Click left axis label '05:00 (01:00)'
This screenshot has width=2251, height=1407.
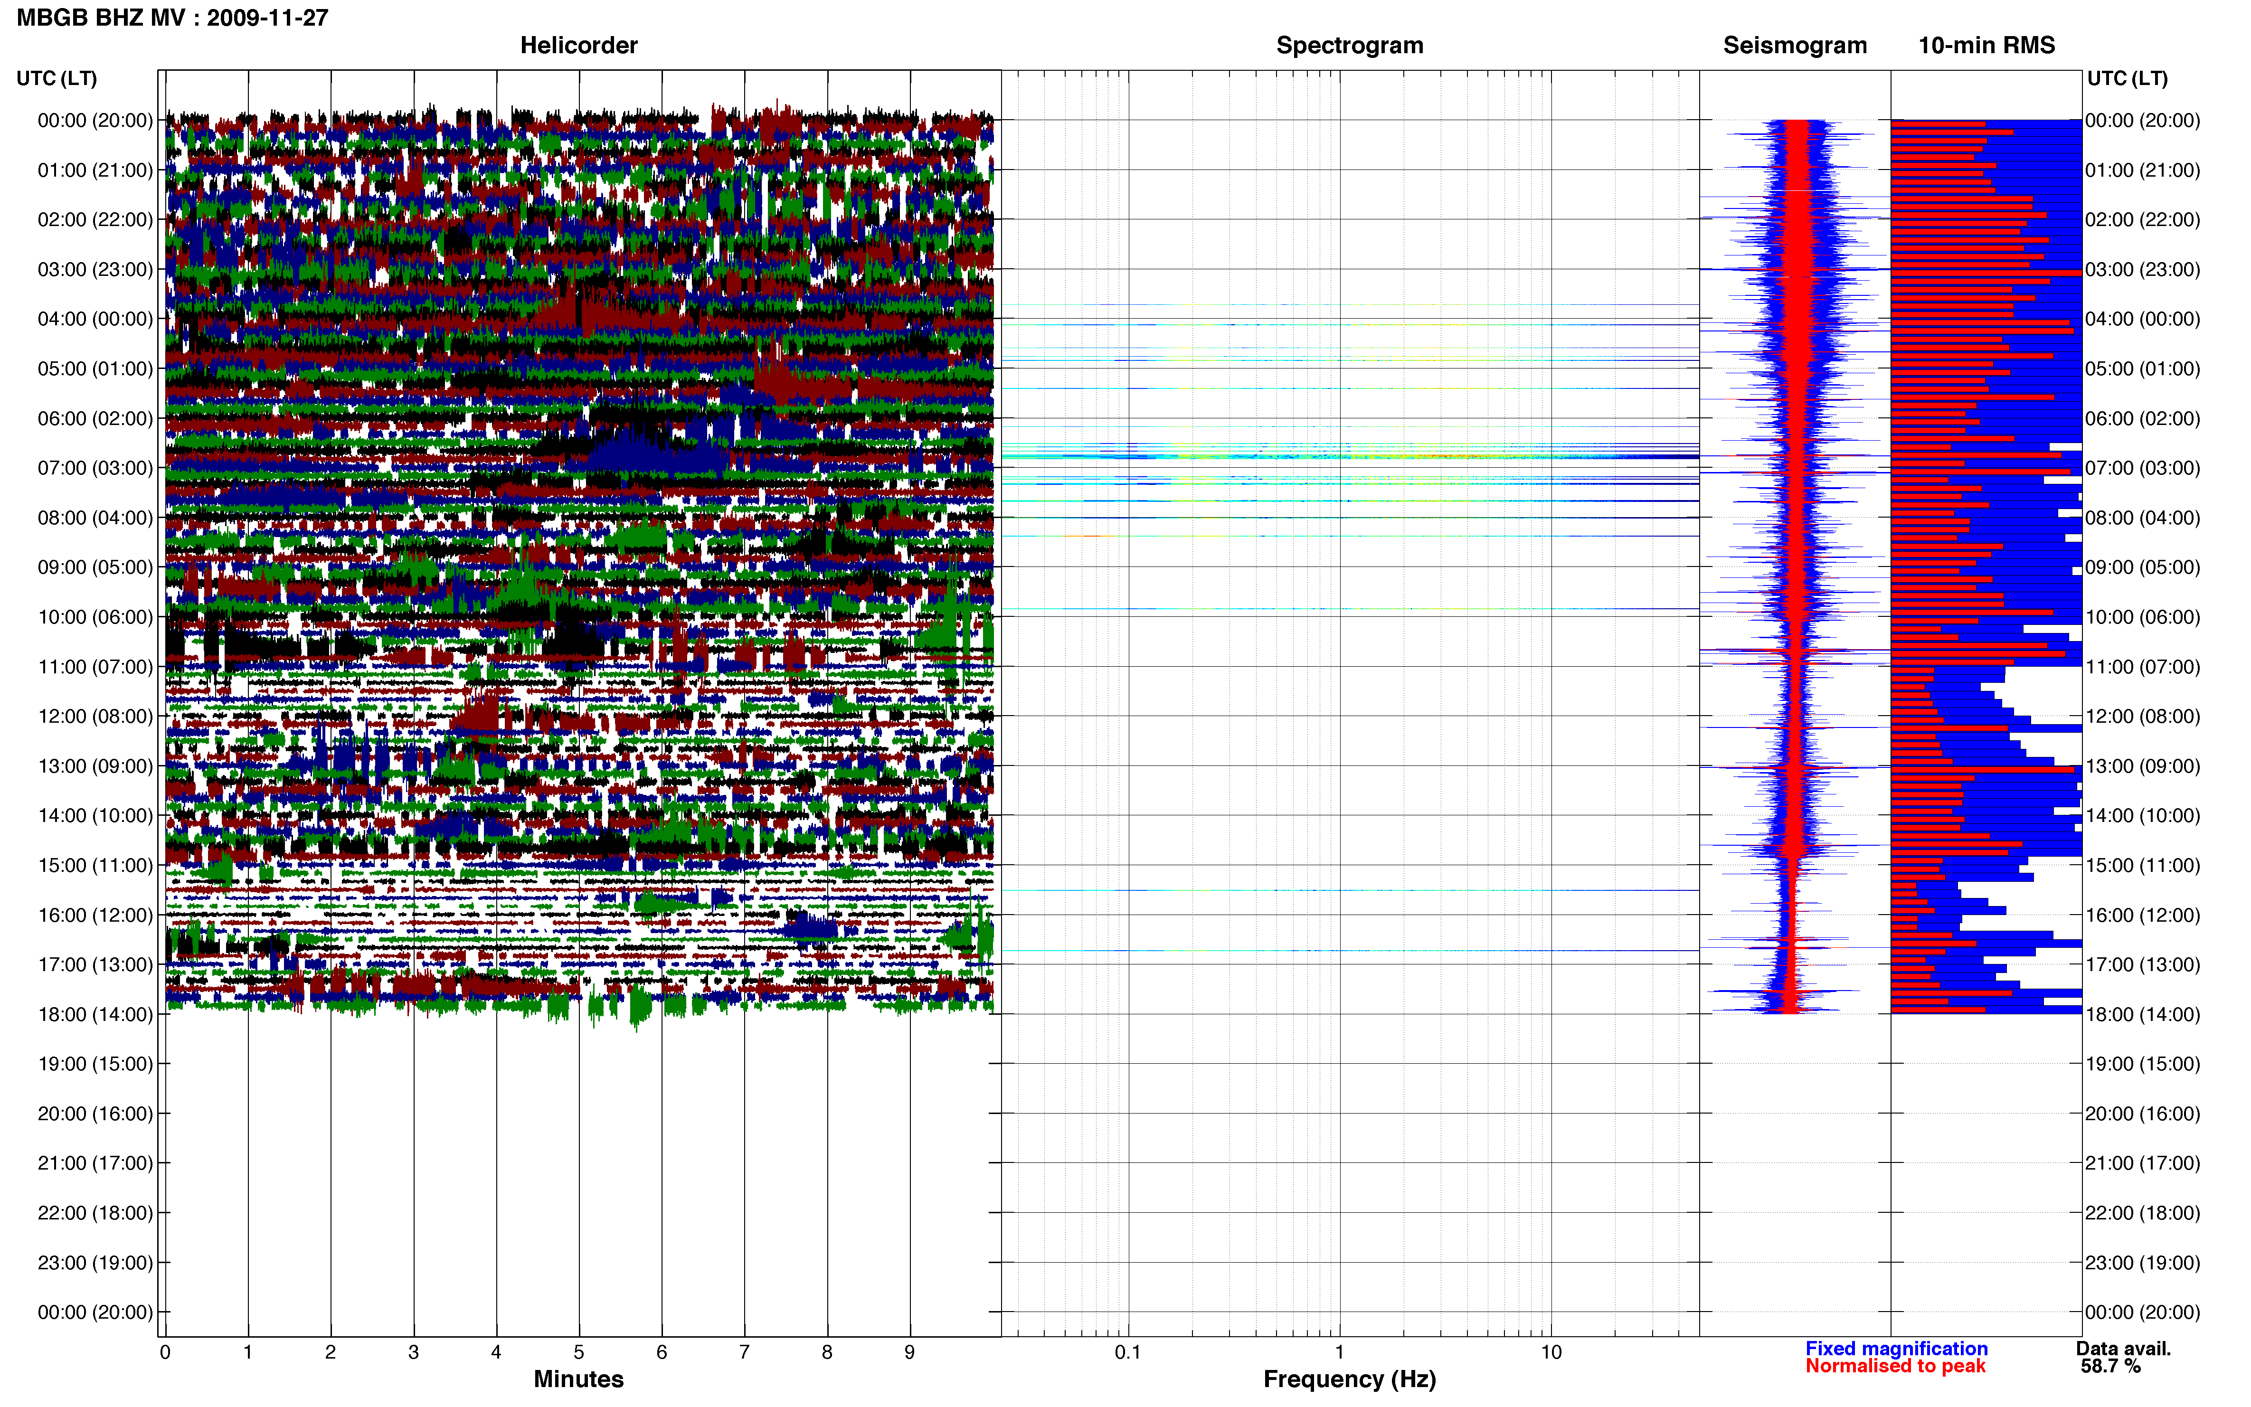[95, 368]
